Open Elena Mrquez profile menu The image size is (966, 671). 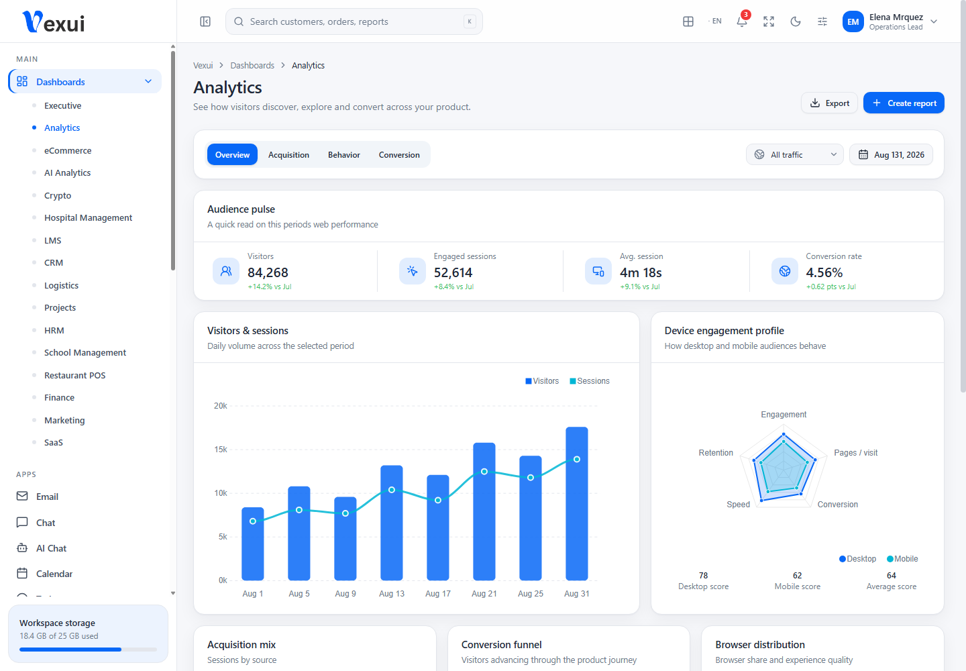pyautogui.click(x=890, y=21)
